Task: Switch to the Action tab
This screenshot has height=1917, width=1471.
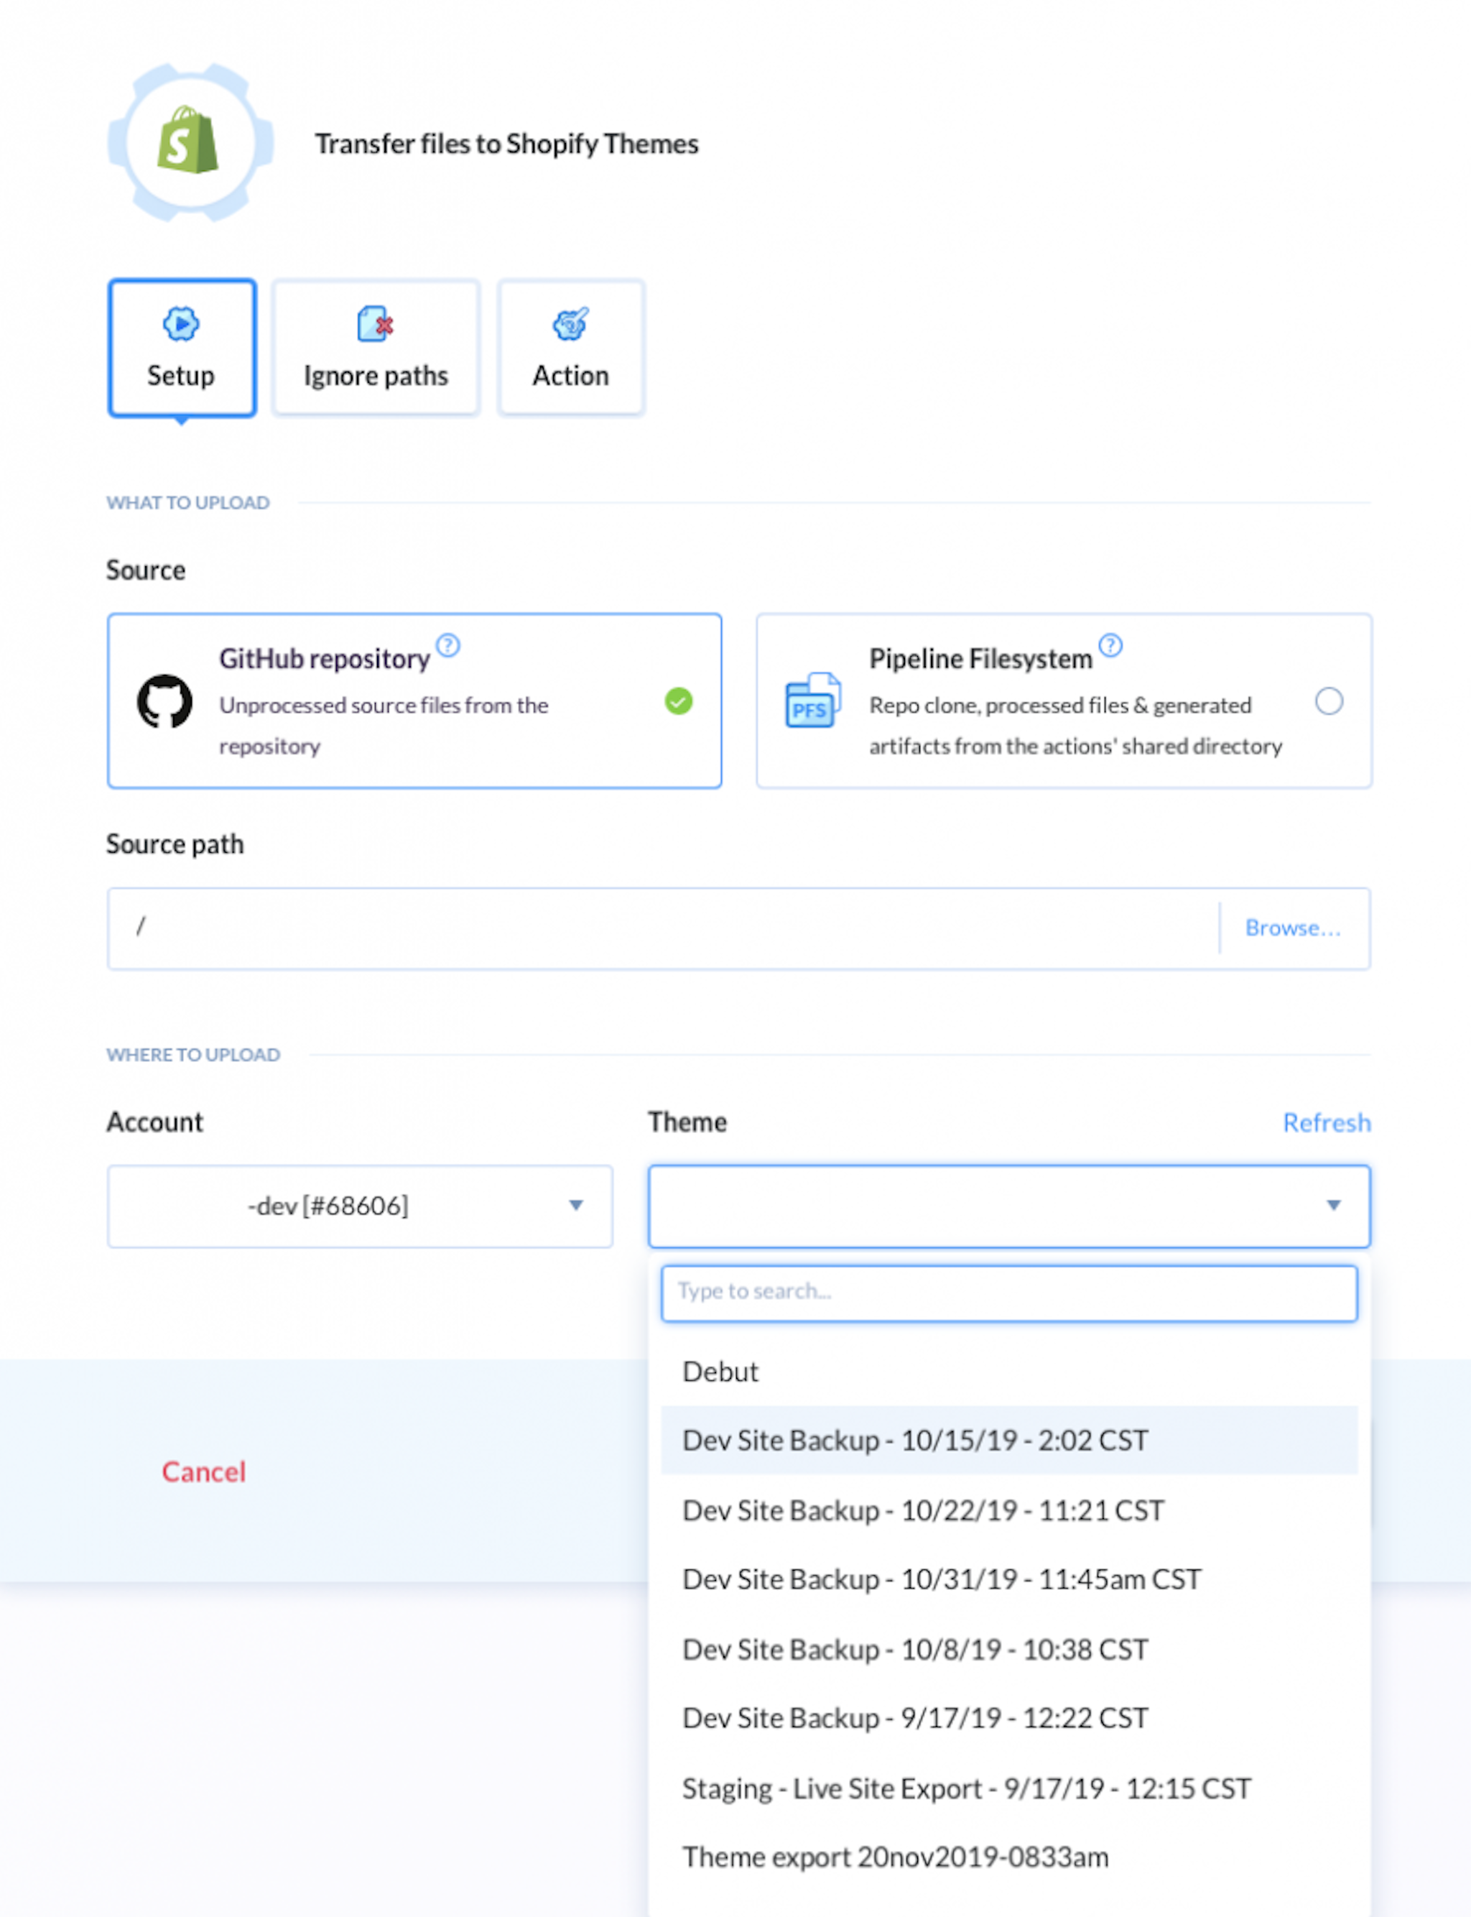Action: coord(571,348)
